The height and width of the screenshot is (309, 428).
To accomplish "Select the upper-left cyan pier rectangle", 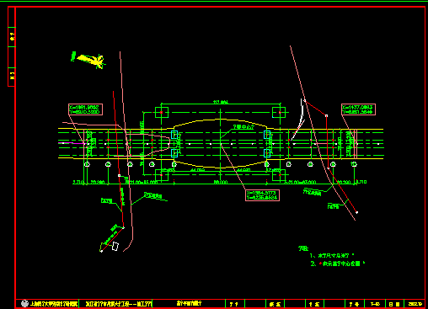I will pyautogui.click(x=174, y=135).
